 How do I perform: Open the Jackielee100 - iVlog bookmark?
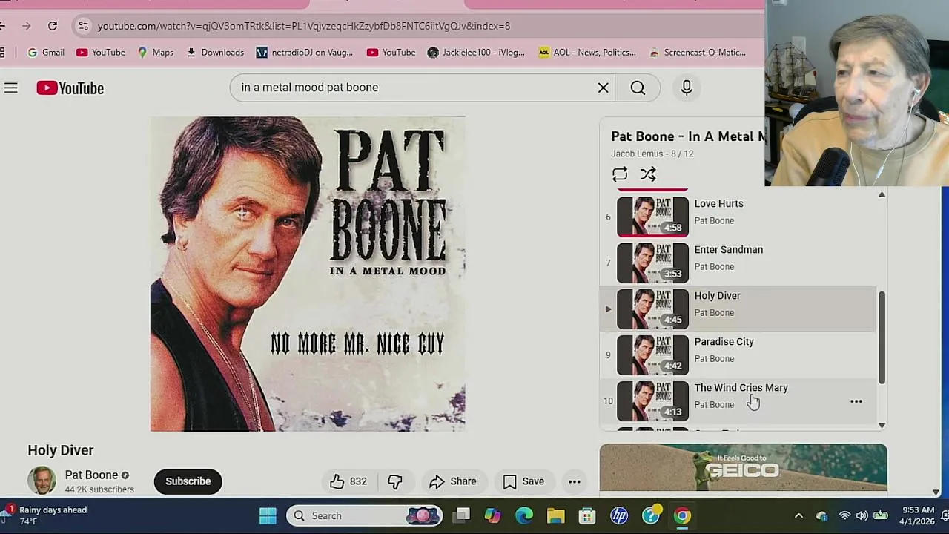pyautogui.click(x=476, y=53)
